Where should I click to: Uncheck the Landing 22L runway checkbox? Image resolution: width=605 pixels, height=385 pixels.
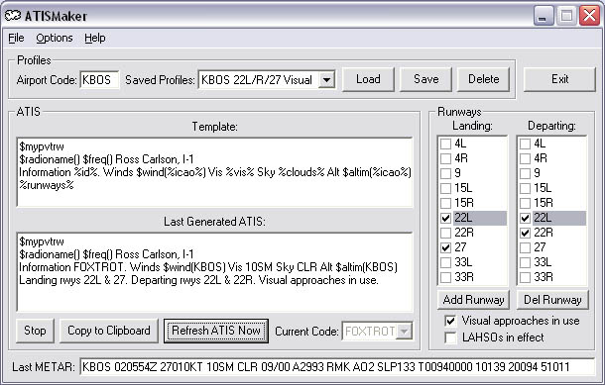(445, 218)
